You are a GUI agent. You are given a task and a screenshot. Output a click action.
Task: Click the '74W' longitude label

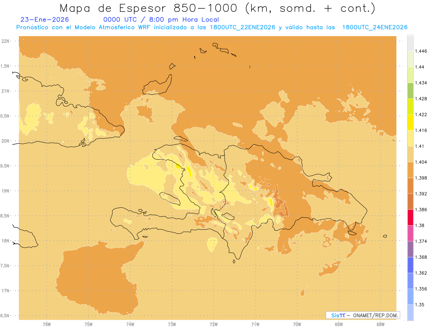point(130,324)
